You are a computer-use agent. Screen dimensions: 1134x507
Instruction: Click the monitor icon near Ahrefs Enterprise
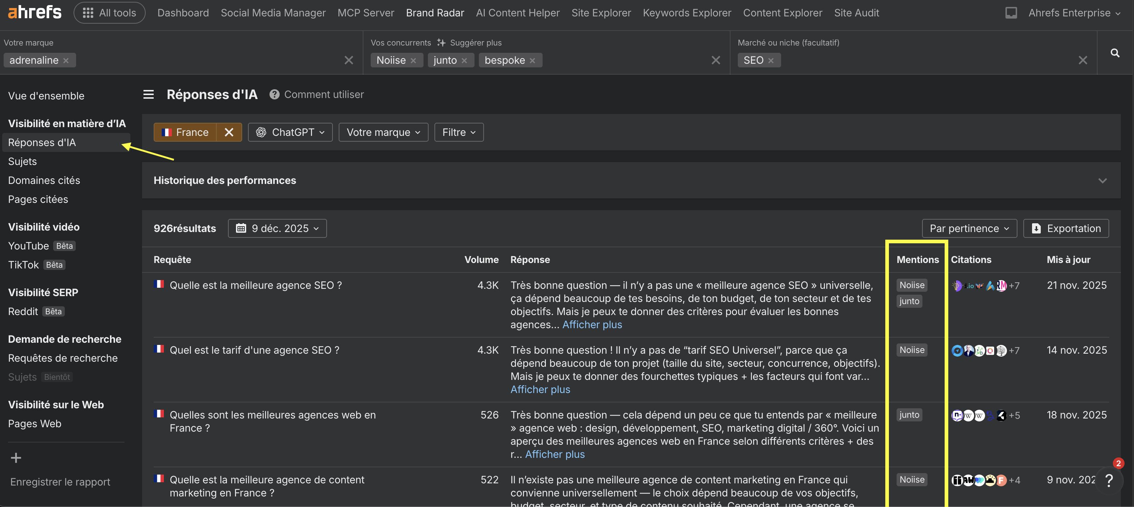tap(1011, 13)
